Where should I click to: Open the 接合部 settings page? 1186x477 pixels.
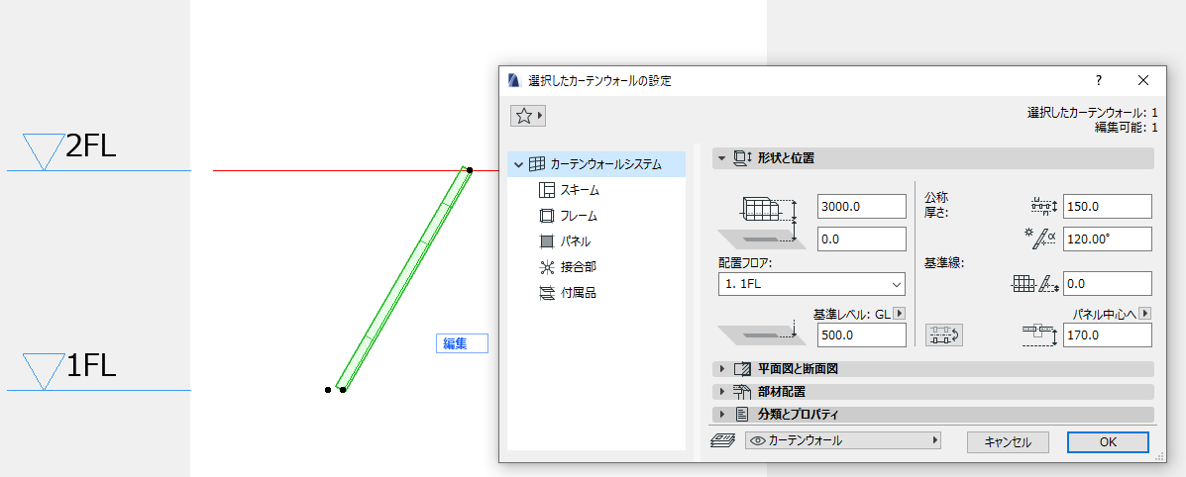[x=579, y=267]
